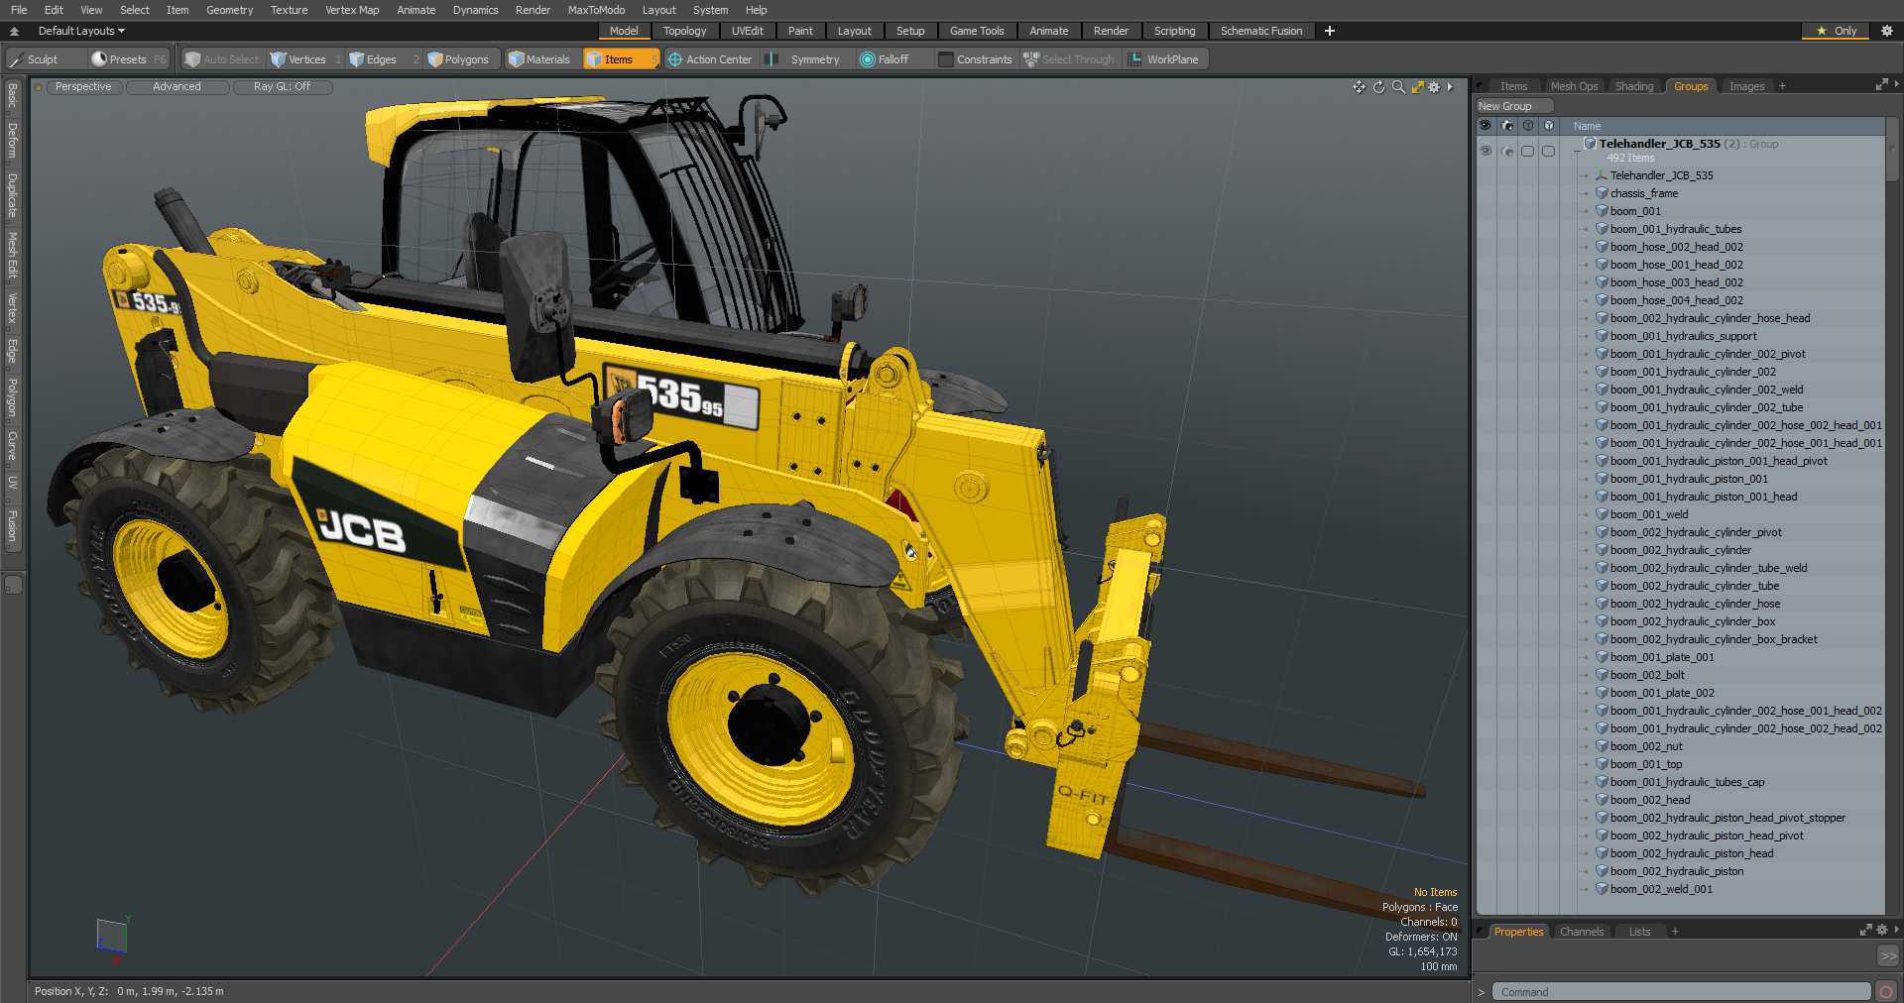Open the vertical Deform tab
The image size is (1904, 1003).
(13, 141)
